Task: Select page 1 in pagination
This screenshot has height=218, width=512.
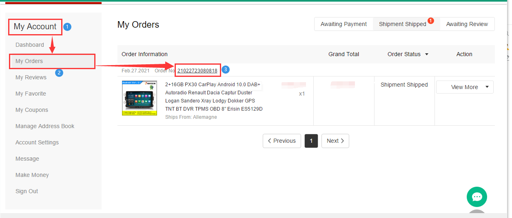Action: tap(311, 141)
